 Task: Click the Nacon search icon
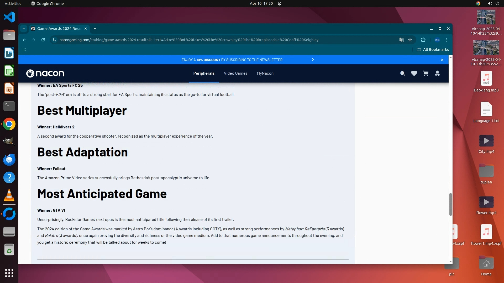[402, 74]
